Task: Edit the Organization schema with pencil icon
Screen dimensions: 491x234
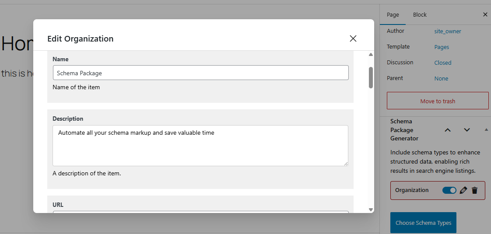Action: click(x=464, y=190)
